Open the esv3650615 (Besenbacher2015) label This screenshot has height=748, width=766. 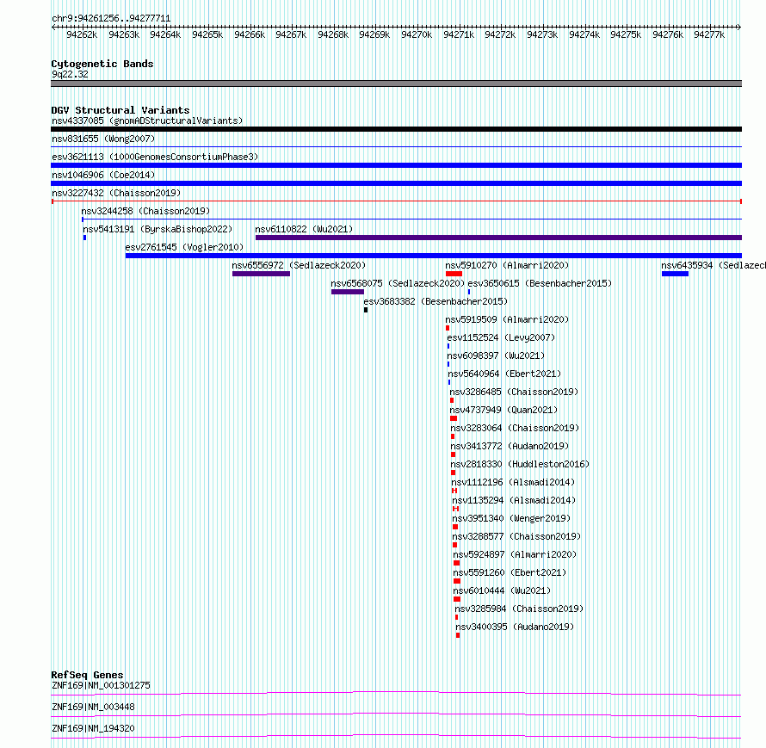click(540, 283)
